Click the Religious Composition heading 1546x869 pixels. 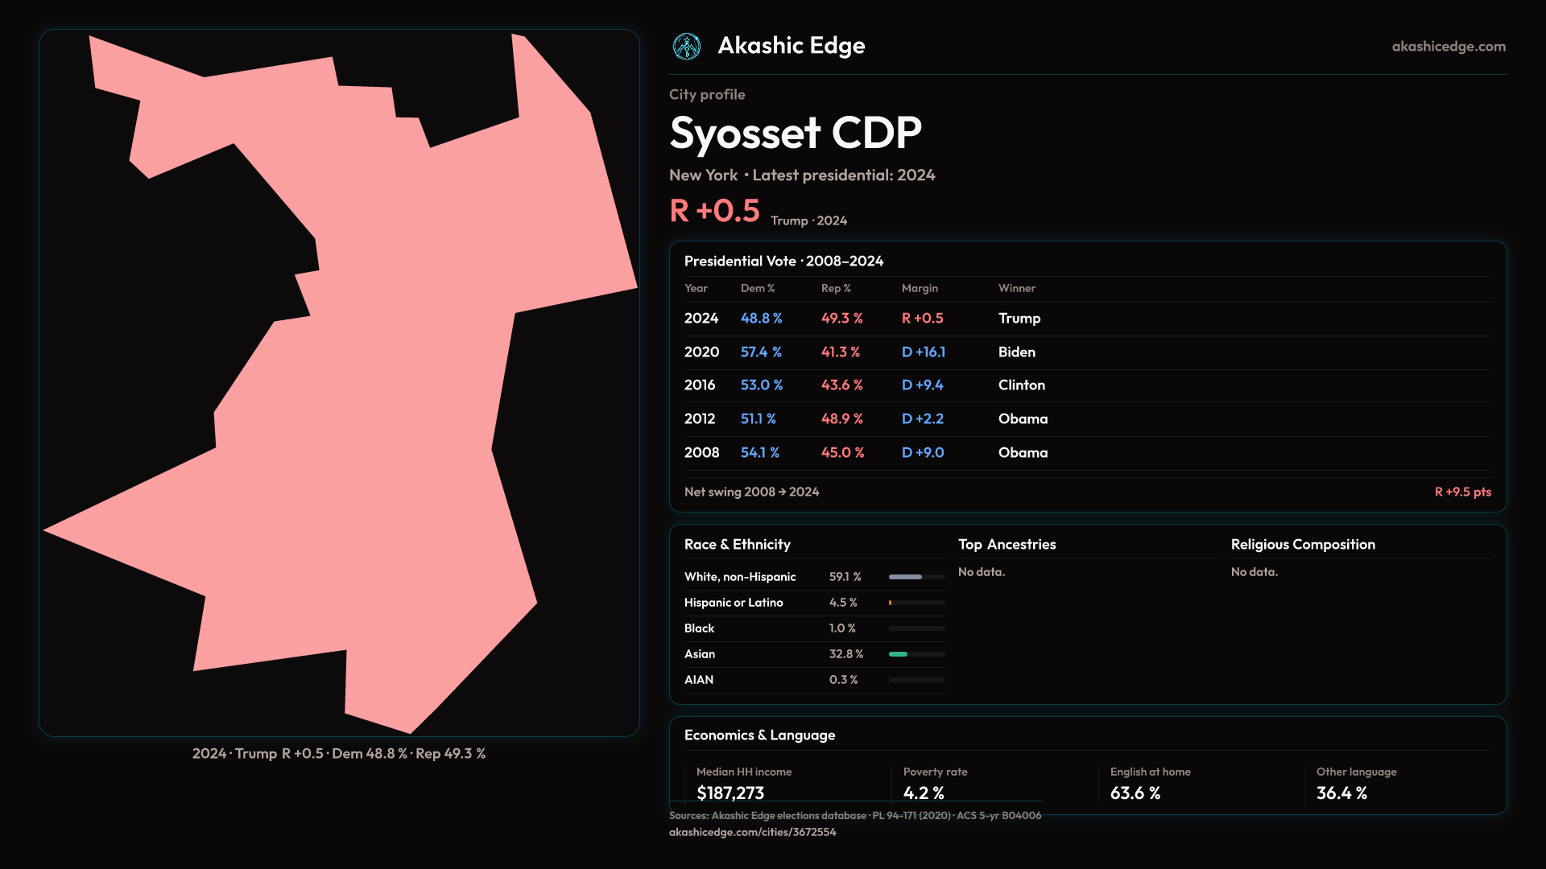click(x=1302, y=545)
